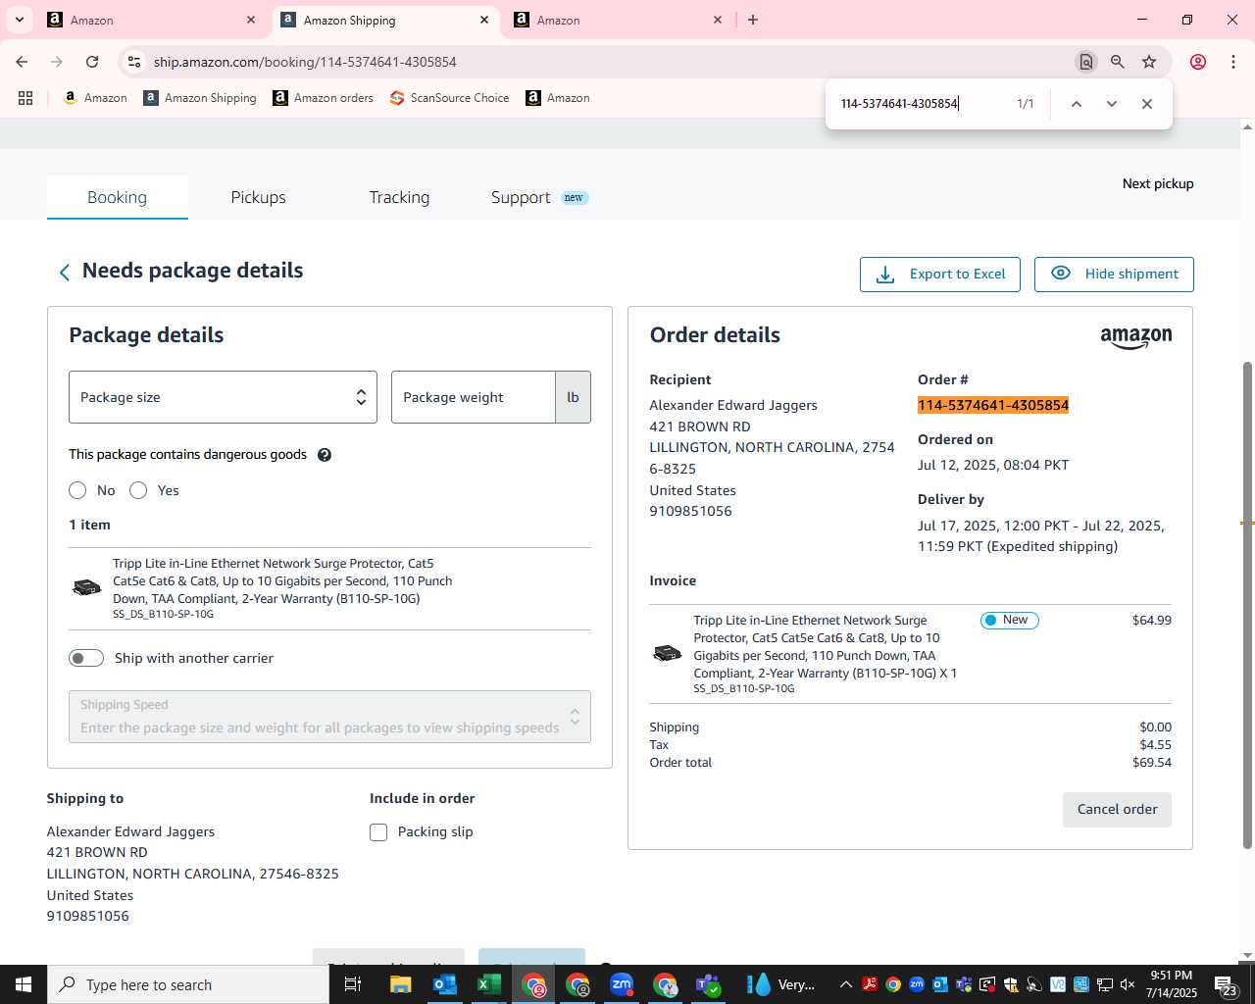Click Export to Excel button
This screenshot has width=1255, height=1004.
(939, 275)
